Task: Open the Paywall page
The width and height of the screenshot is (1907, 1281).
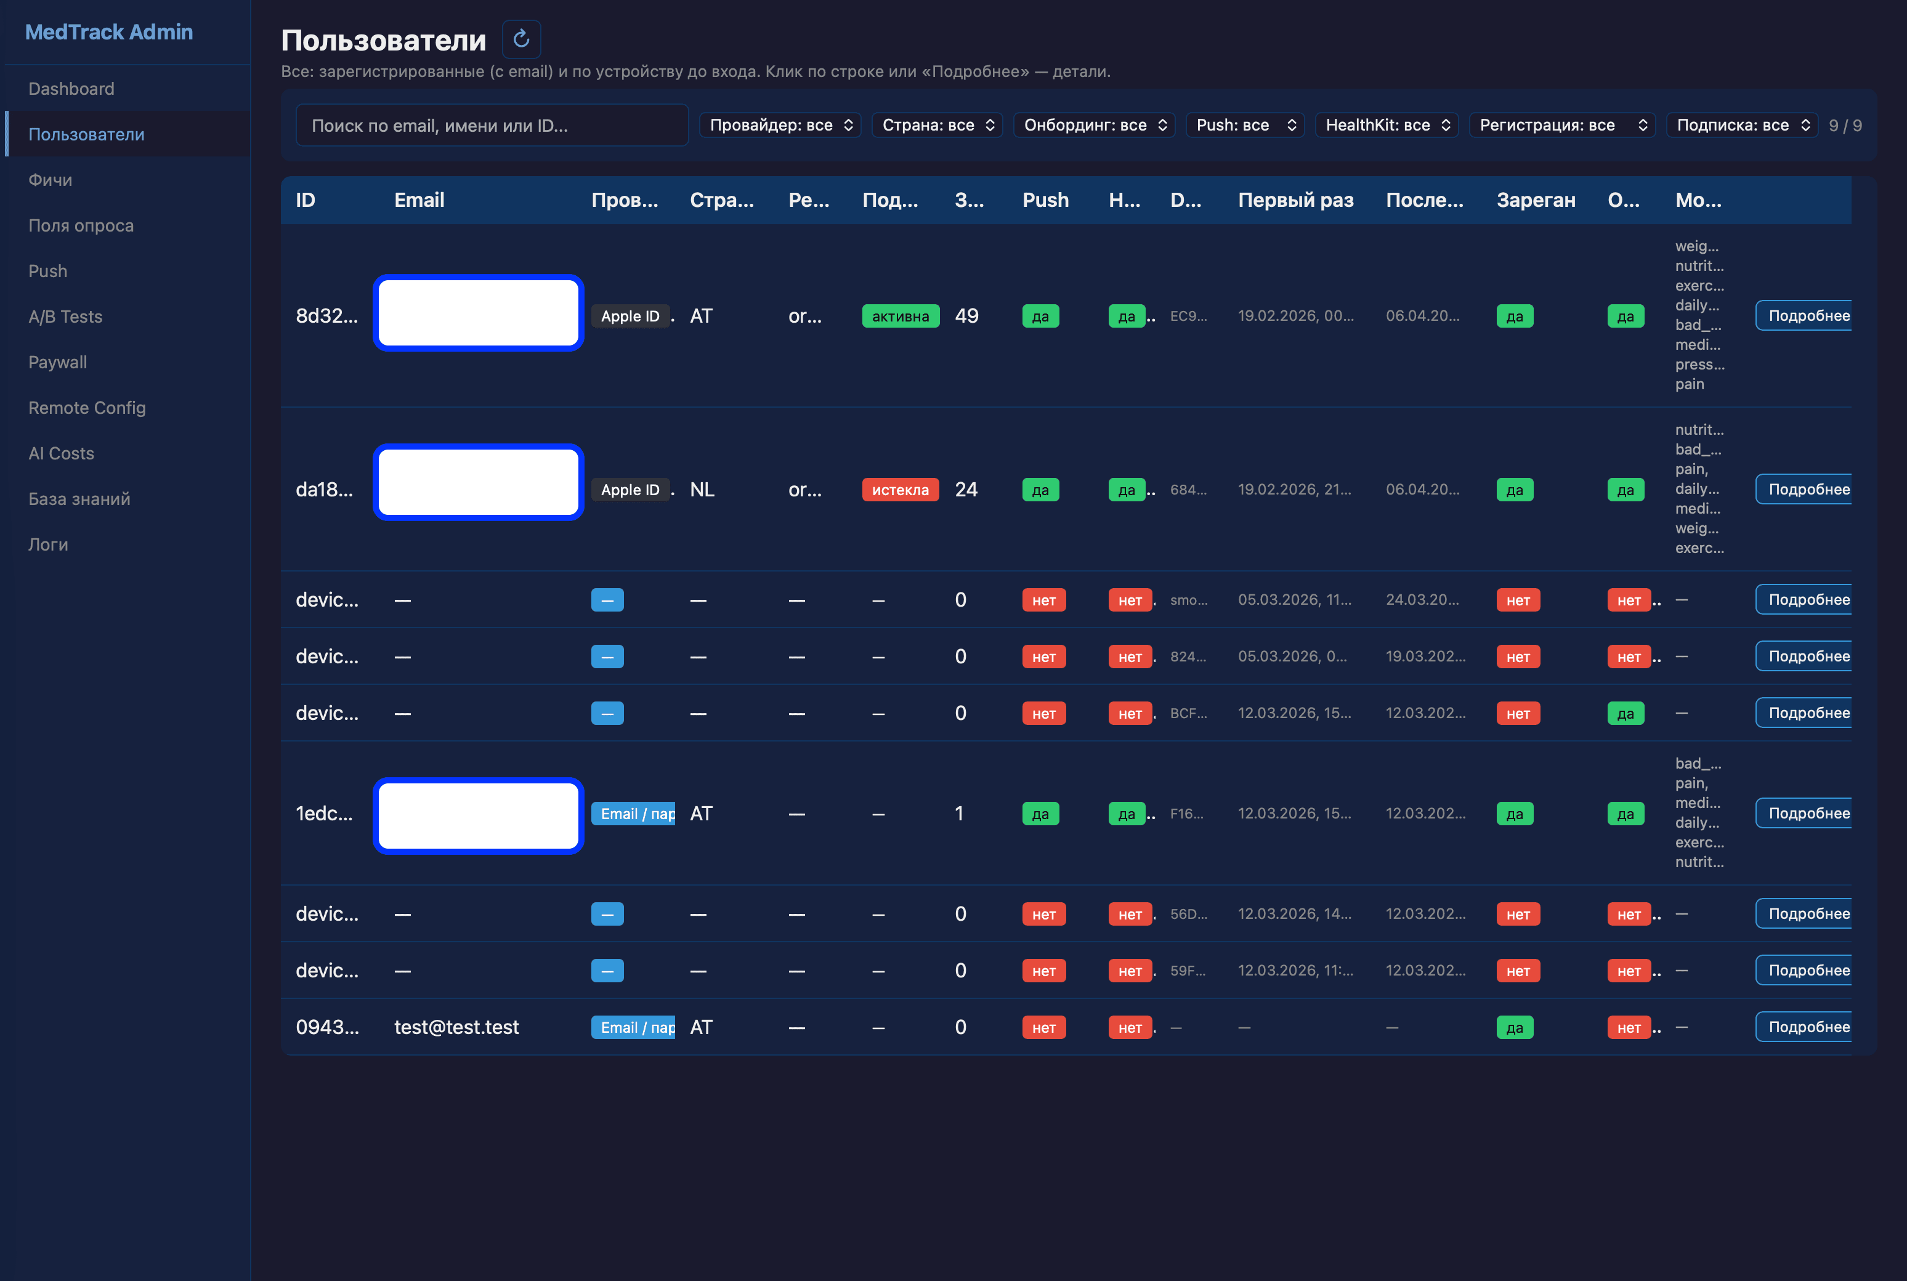Action: (x=57, y=362)
